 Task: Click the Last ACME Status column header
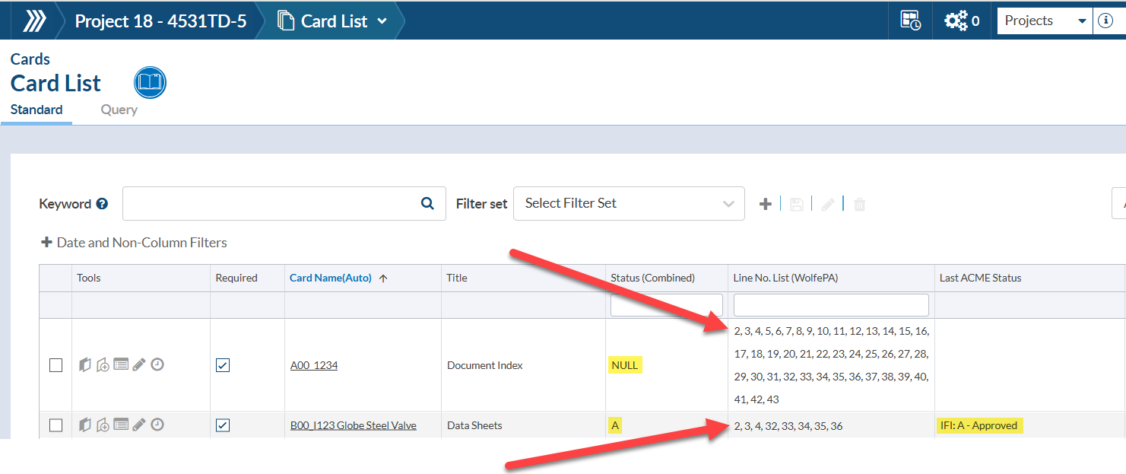click(981, 278)
